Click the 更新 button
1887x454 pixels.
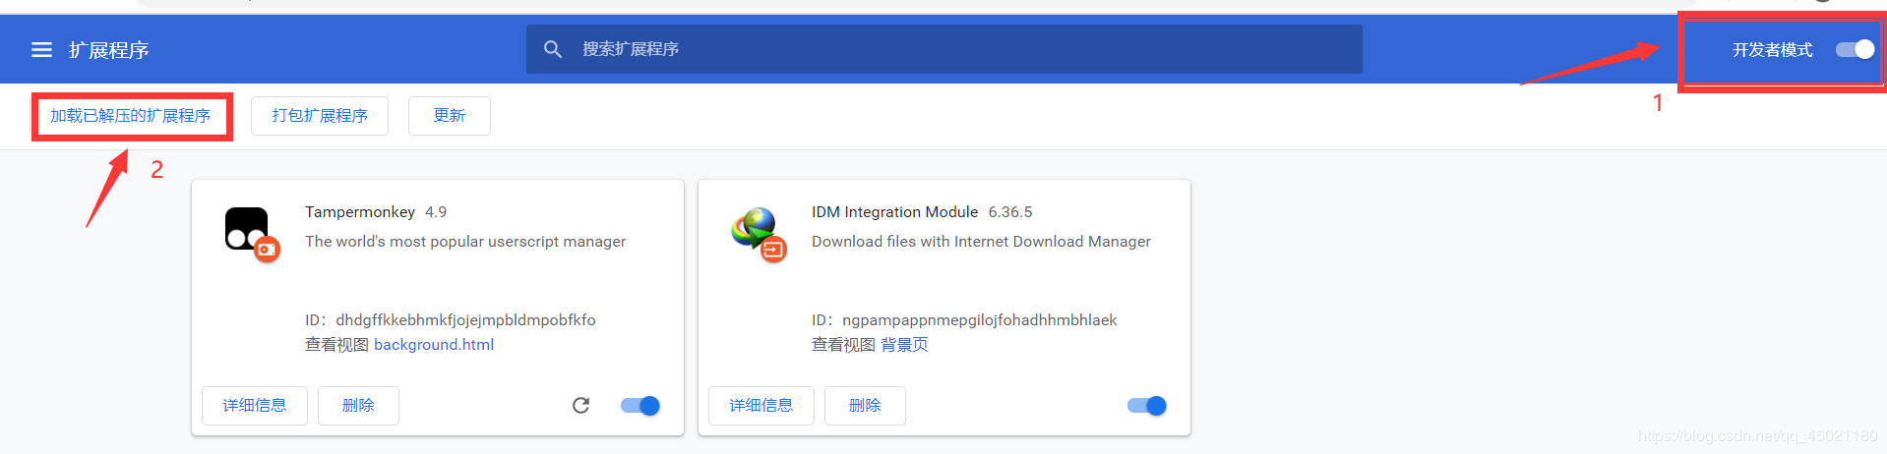coord(450,116)
